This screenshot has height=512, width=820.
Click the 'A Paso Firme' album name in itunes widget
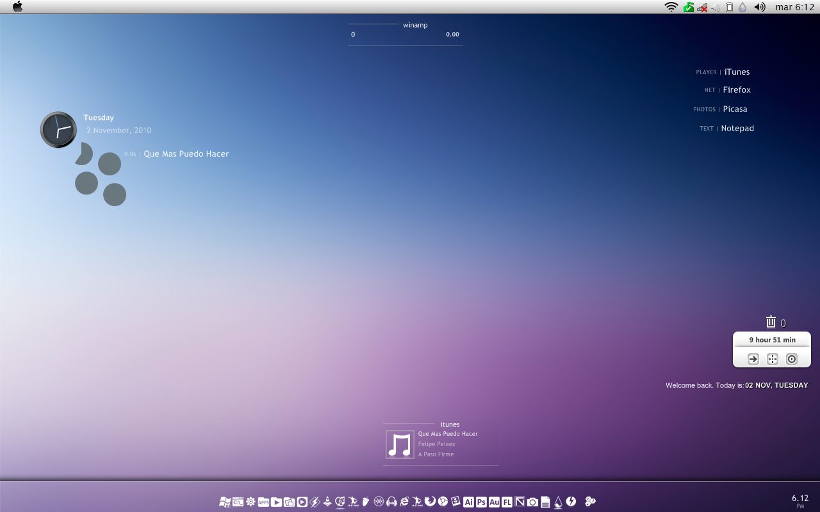(436, 454)
